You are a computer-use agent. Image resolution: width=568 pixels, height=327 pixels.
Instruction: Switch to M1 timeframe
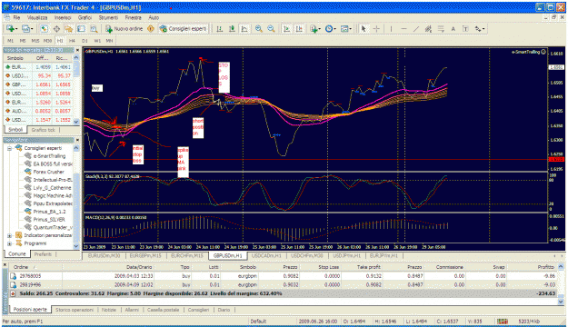click(10, 41)
